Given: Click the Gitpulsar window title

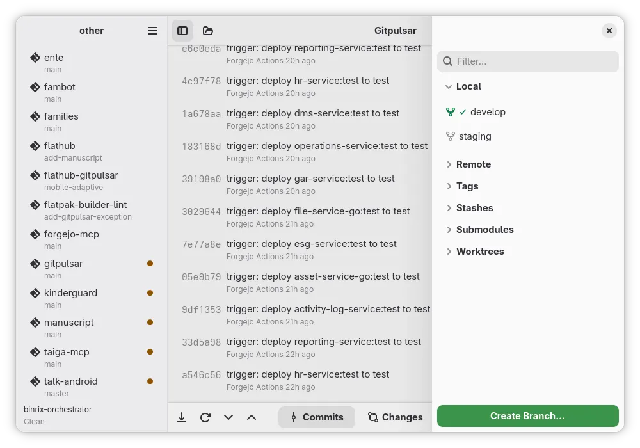Looking at the screenshot, I should pyautogui.click(x=395, y=31).
